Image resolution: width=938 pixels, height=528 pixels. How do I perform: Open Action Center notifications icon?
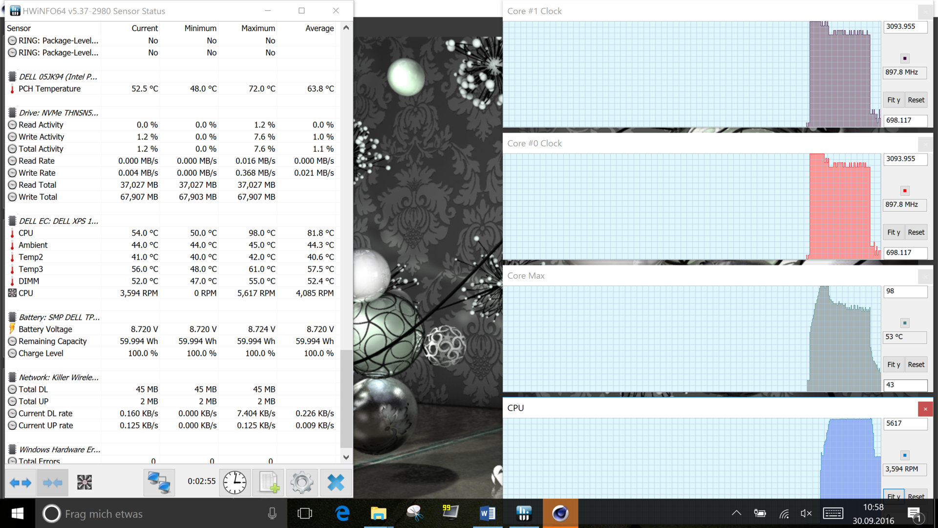point(915,514)
